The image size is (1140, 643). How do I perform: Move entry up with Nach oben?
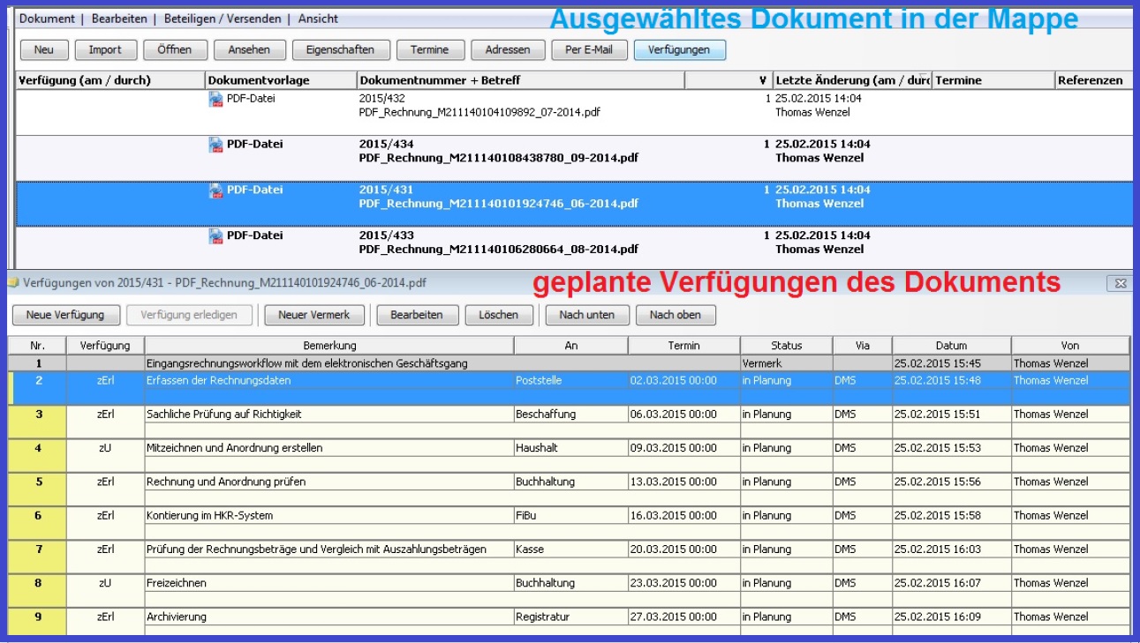675,315
